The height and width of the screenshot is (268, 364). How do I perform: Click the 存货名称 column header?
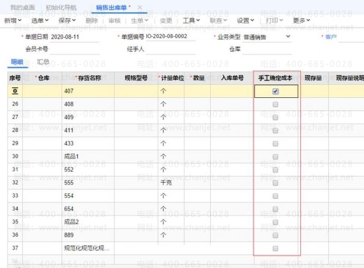88,78
